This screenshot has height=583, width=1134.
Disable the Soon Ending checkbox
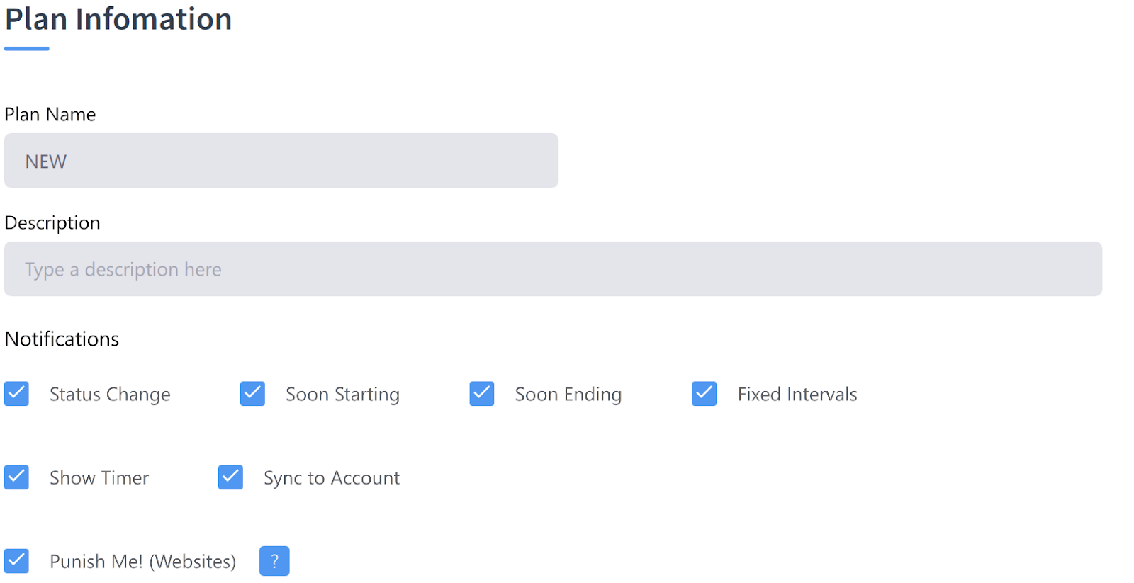(x=482, y=393)
